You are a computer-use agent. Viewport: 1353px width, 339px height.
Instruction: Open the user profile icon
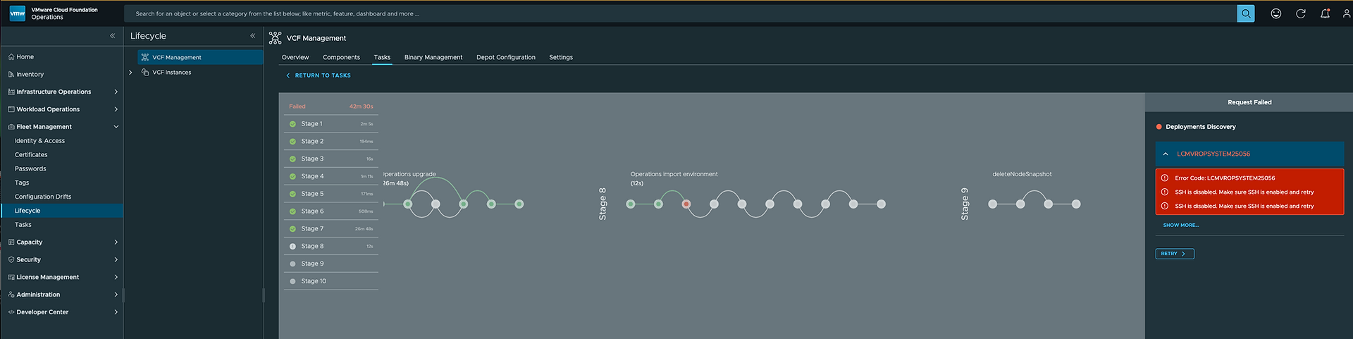pos(1347,13)
